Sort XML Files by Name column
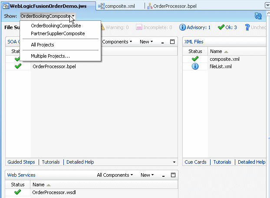Screen dimensions: 270x198 [x=216, y=51]
